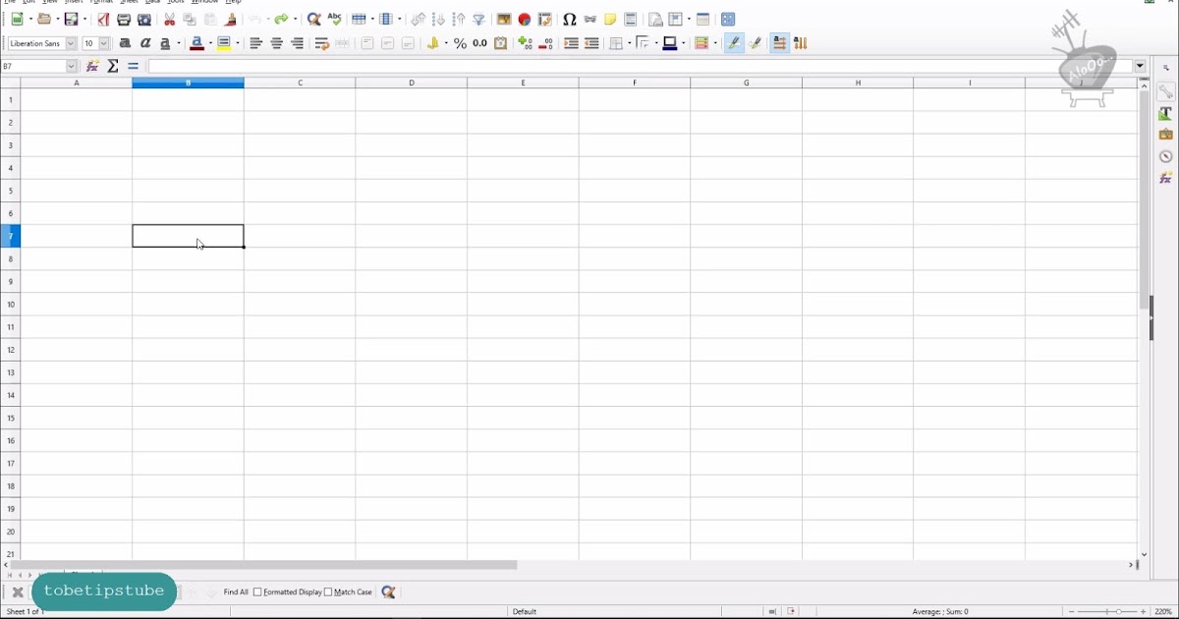Toggle Bold formatting
The image size is (1179, 619).
click(125, 43)
